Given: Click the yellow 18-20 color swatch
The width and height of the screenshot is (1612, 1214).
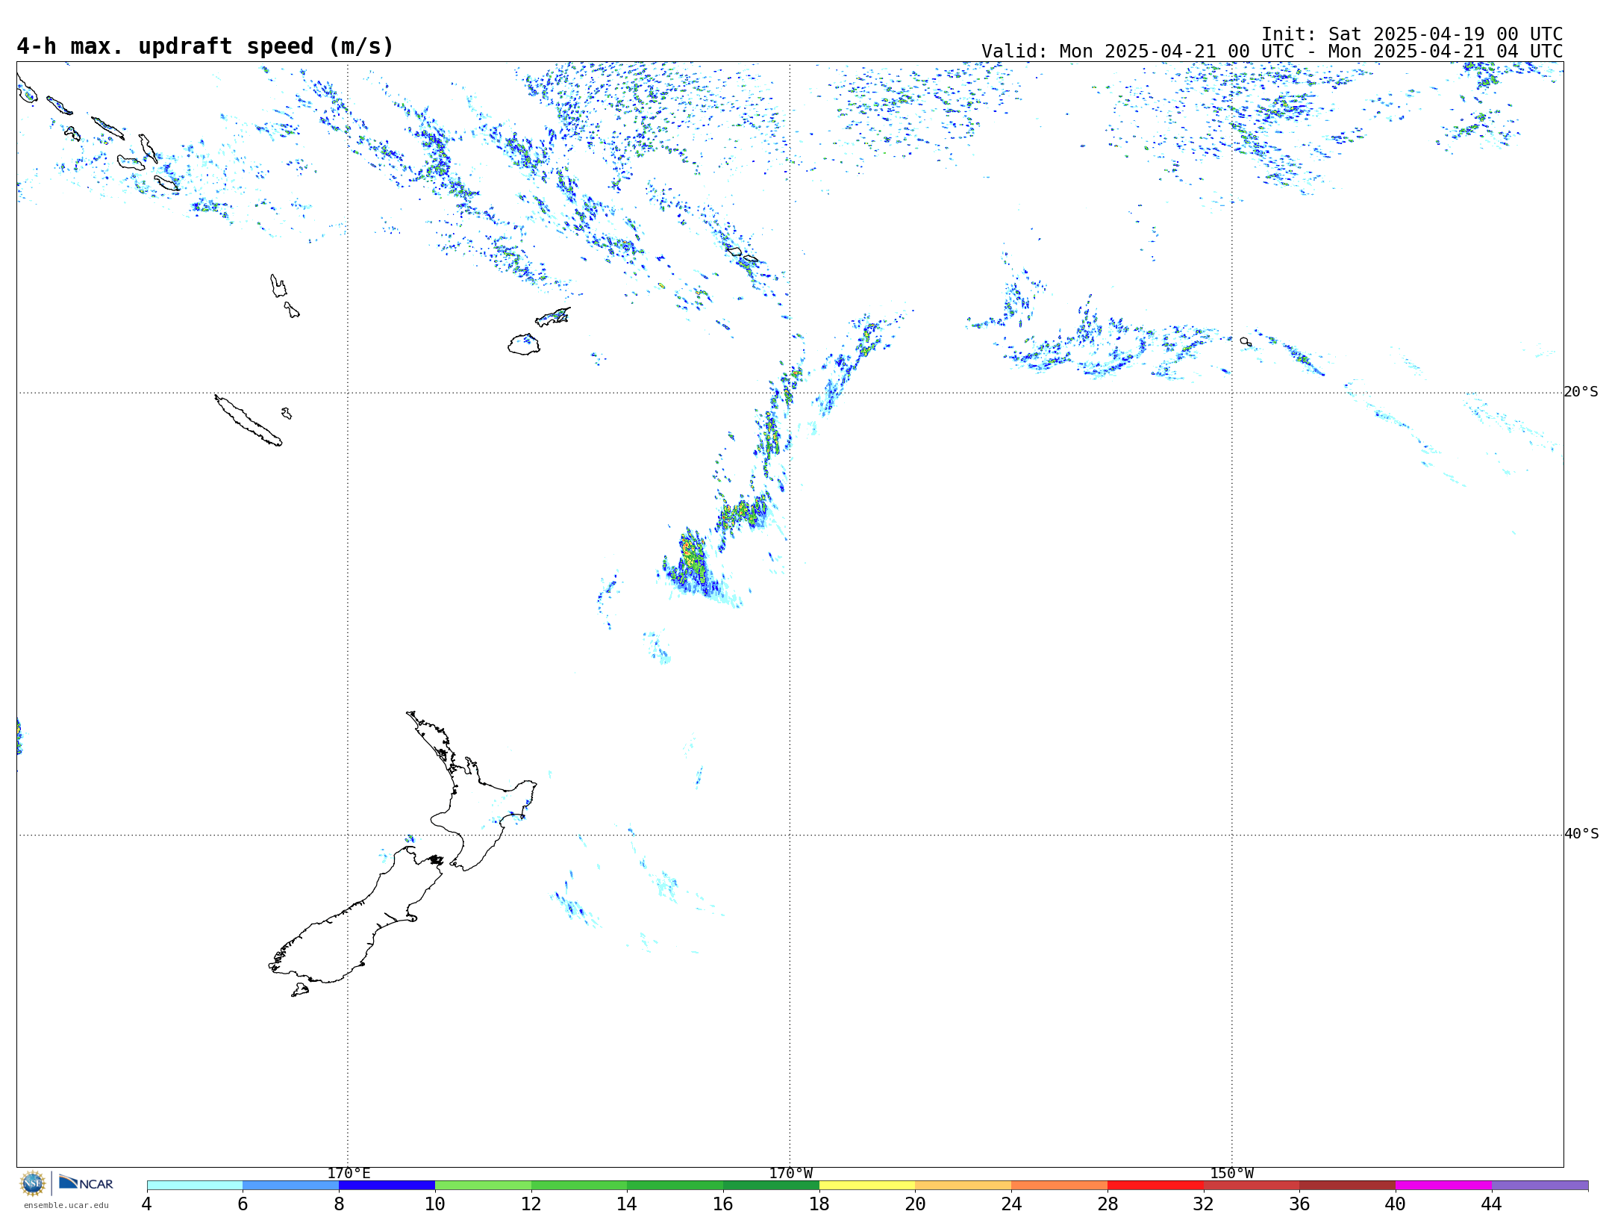Looking at the screenshot, I should [x=867, y=1185].
